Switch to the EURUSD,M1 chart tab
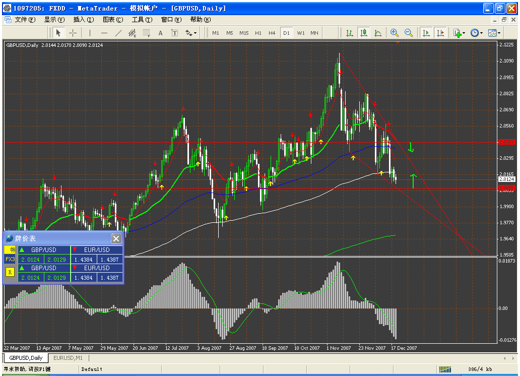Image resolution: width=520 pixels, height=376 pixels. click(68, 358)
